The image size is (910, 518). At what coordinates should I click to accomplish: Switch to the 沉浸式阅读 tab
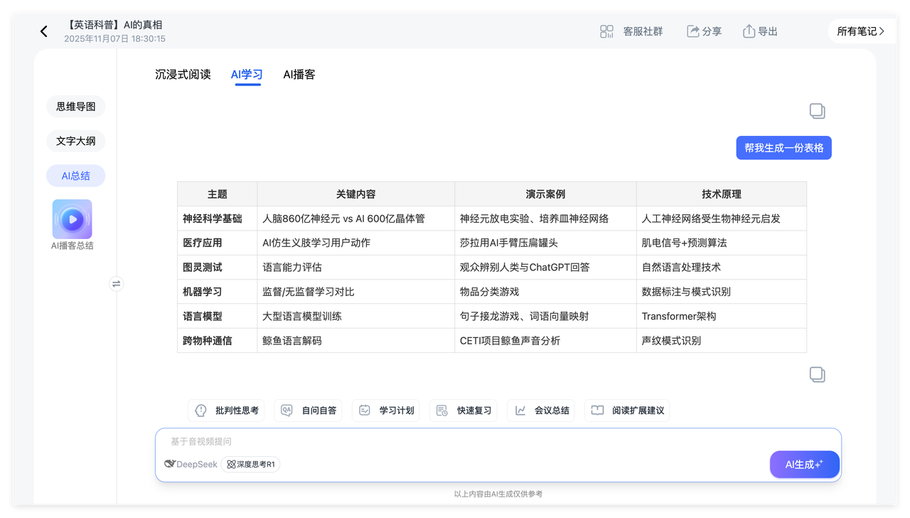coord(183,75)
